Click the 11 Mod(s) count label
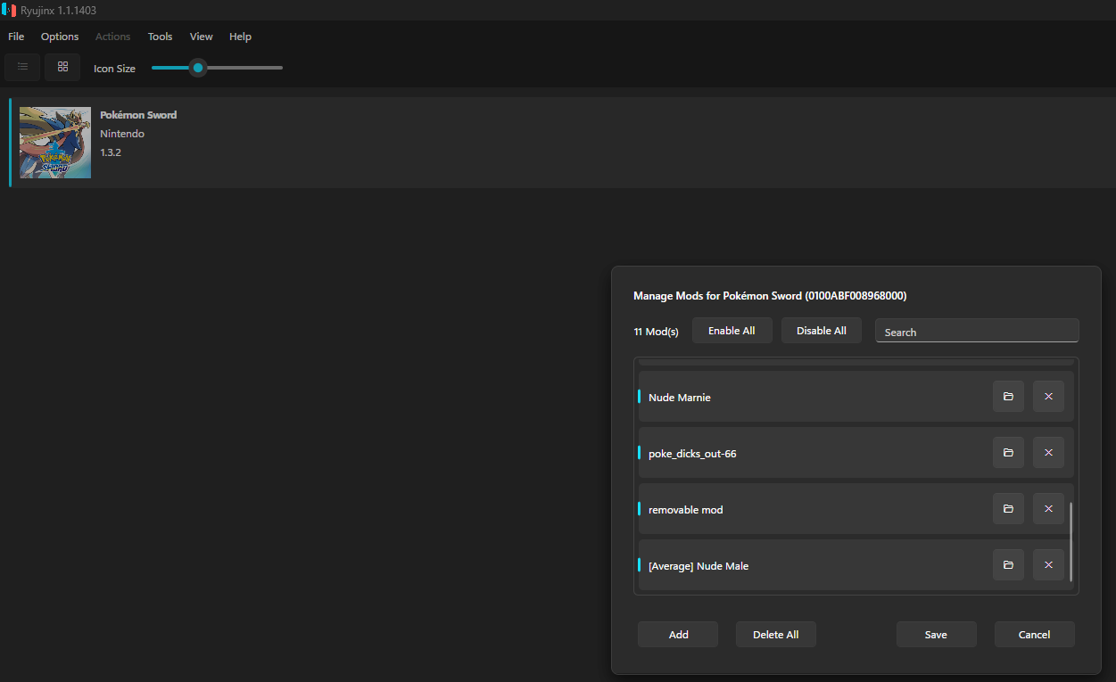 [x=657, y=332]
